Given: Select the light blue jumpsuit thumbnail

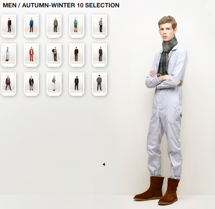Looking at the screenshot, I should point(8,55).
